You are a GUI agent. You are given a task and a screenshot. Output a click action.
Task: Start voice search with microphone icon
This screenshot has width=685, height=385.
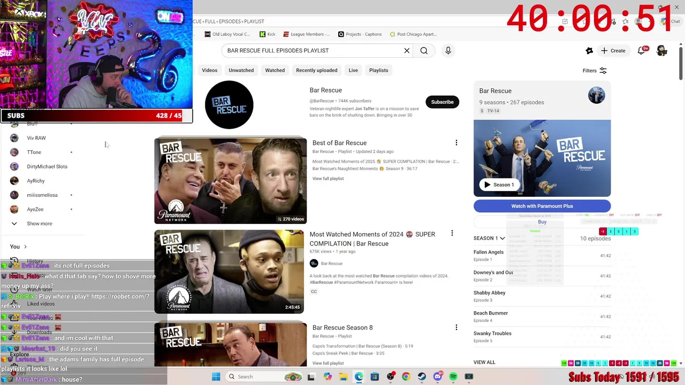[448, 51]
